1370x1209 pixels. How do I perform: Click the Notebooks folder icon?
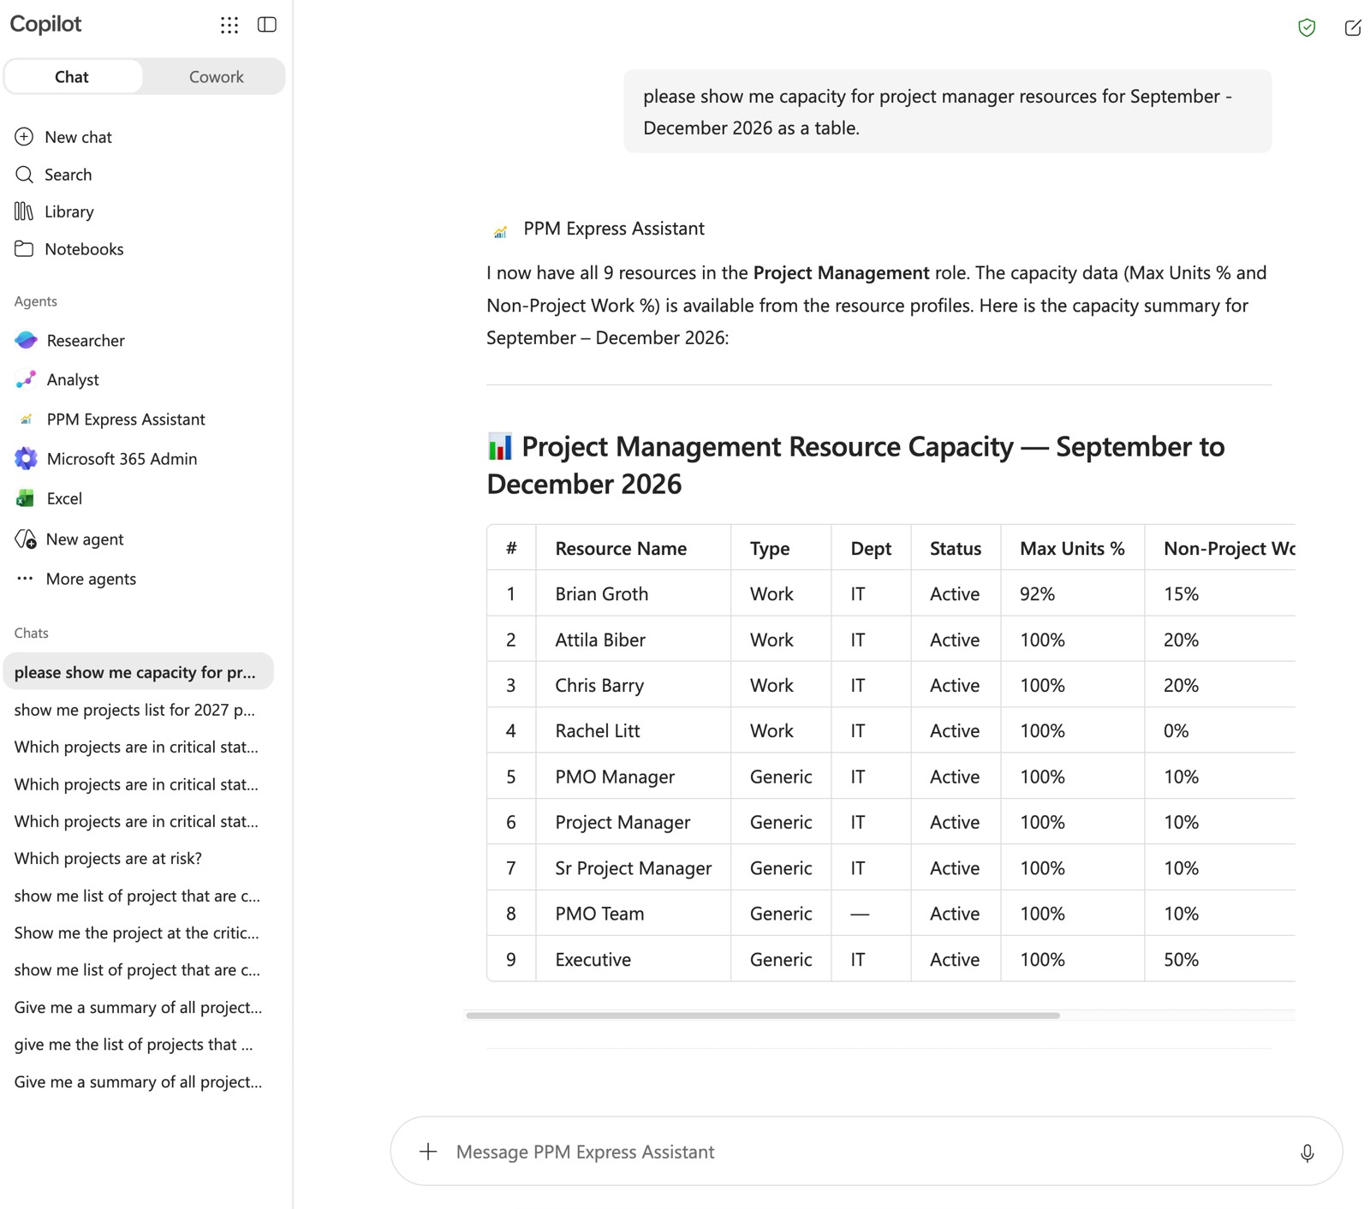[x=24, y=249]
